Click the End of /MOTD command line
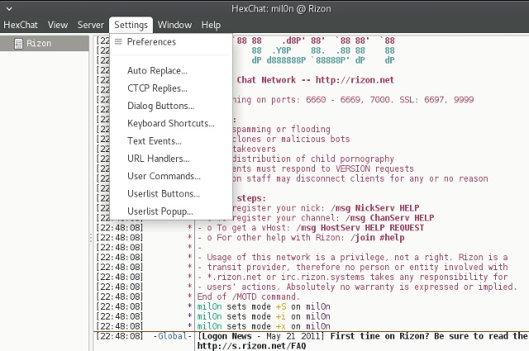 coord(248,296)
